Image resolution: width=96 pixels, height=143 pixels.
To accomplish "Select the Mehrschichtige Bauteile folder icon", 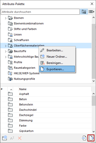I will coord(10,57).
